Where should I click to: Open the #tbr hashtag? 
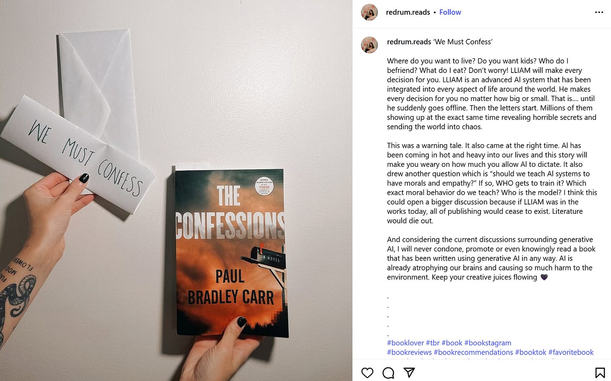[433, 343]
